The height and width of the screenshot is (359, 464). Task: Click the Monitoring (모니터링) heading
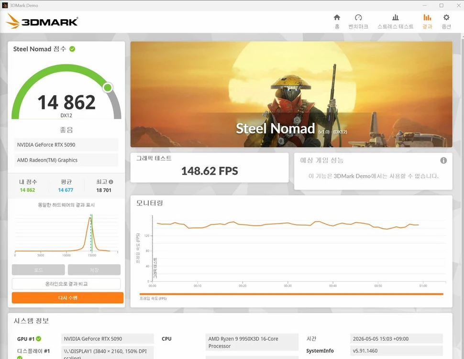[x=149, y=203]
